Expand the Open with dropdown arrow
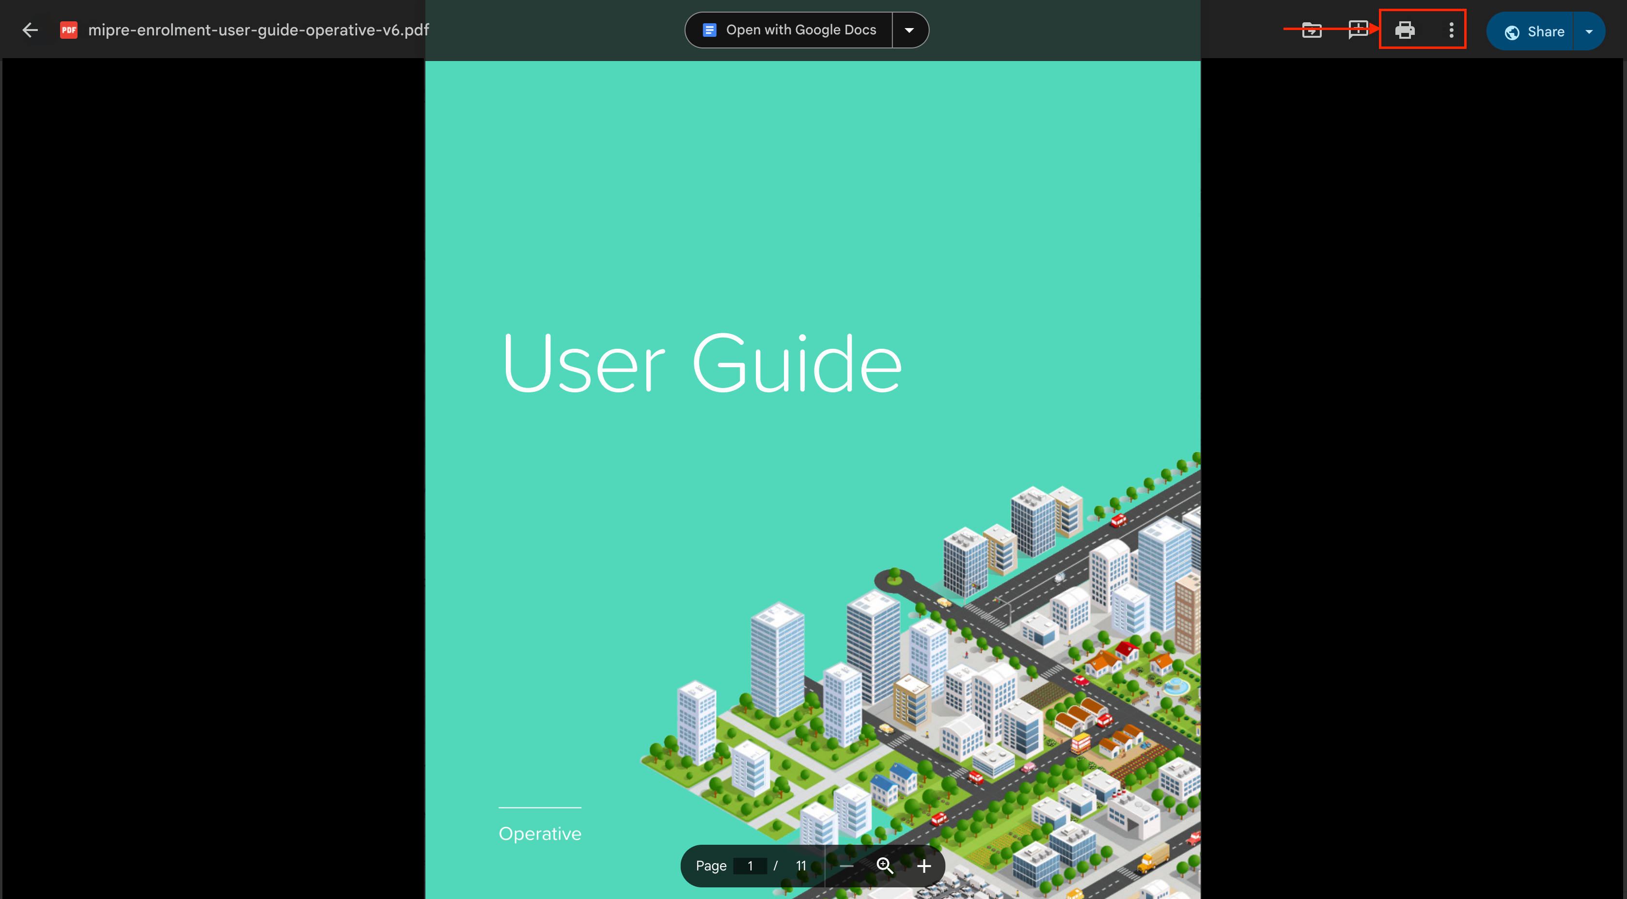Image resolution: width=1627 pixels, height=899 pixels. (x=909, y=30)
